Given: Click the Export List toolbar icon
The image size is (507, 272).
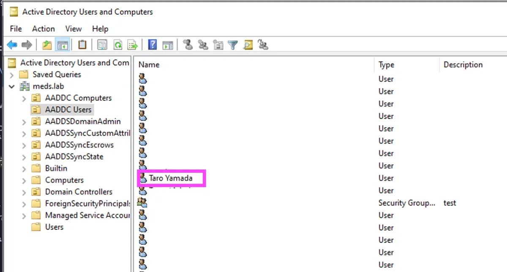Looking at the screenshot, I should click(x=133, y=45).
